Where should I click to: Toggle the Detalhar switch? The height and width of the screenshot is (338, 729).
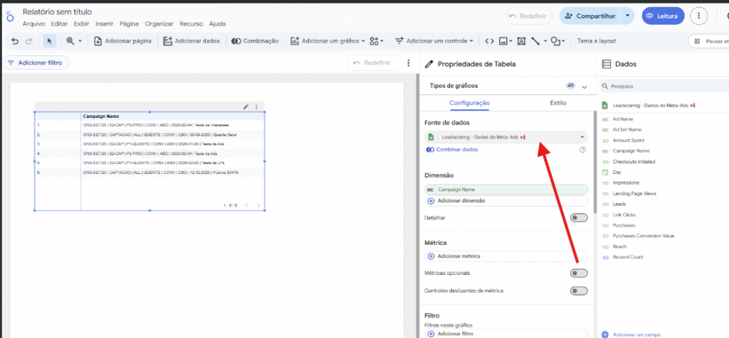pos(579,218)
